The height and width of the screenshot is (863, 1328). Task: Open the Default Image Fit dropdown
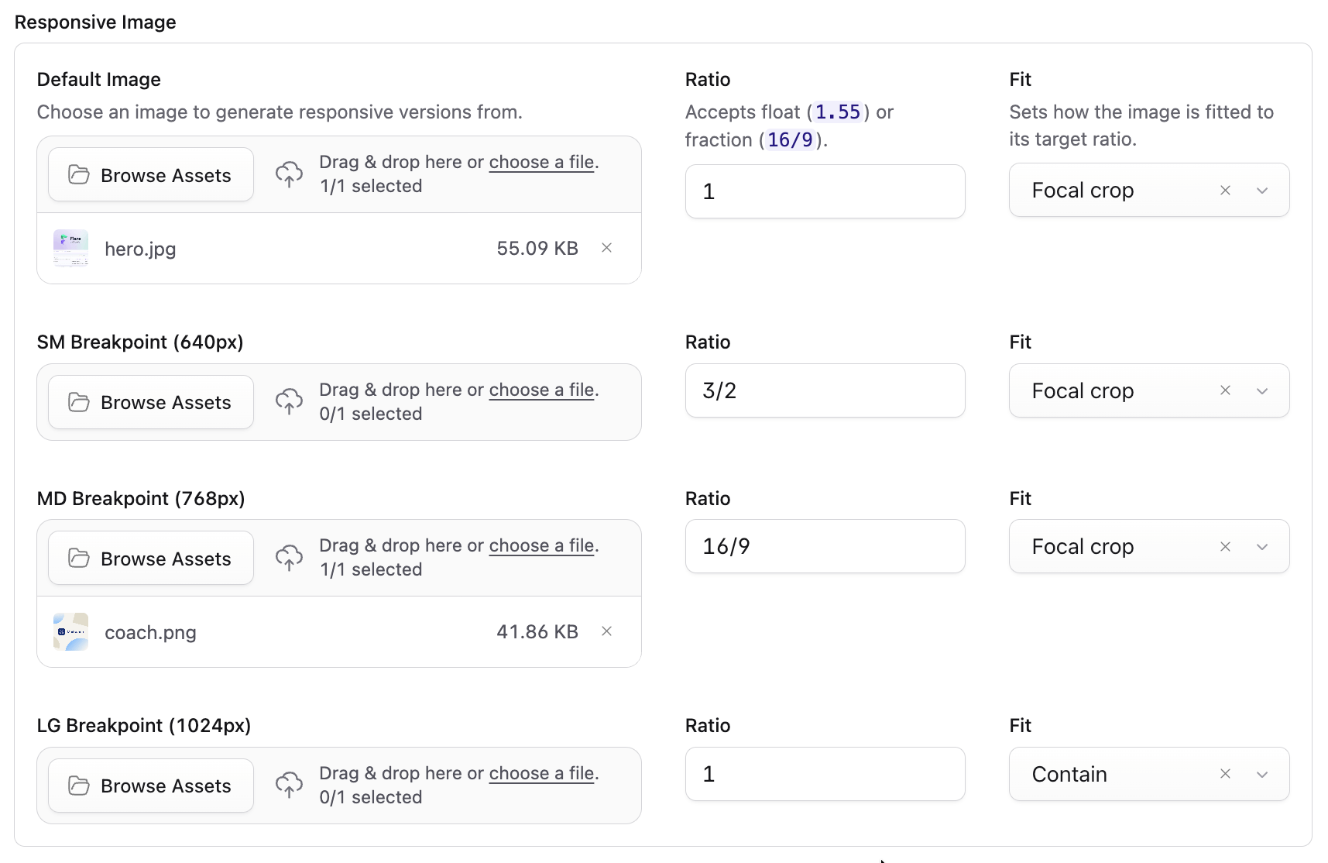(x=1262, y=191)
